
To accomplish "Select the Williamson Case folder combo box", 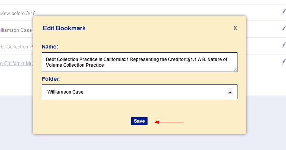I will click(140, 92).
